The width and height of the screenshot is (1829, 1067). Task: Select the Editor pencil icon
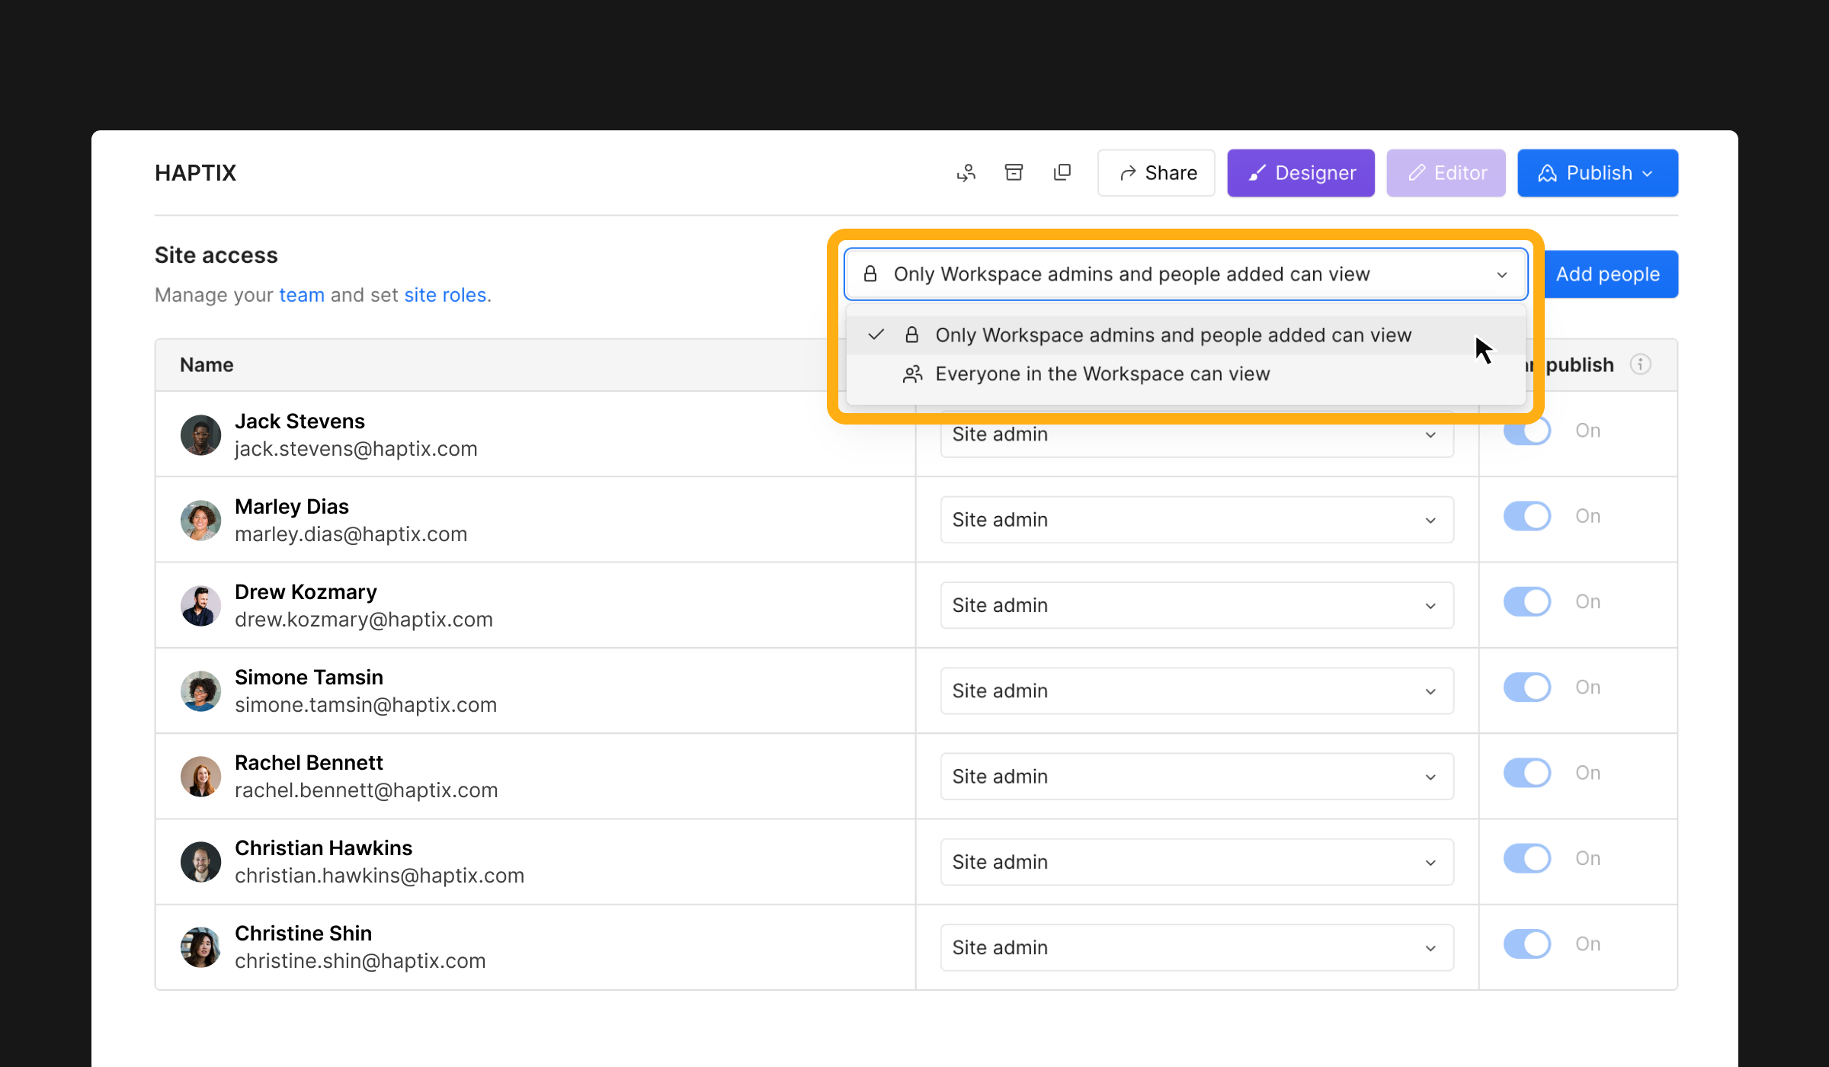pyautogui.click(x=1417, y=172)
